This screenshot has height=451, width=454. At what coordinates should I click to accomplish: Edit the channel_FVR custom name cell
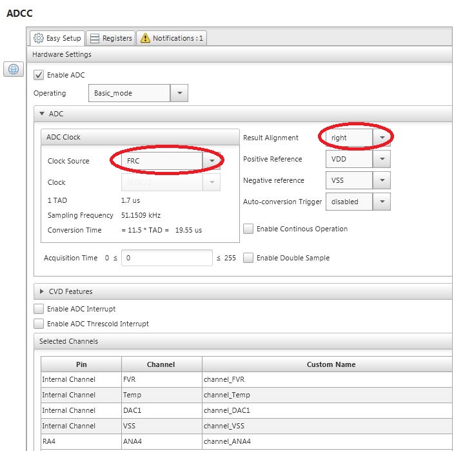click(327, 379)
